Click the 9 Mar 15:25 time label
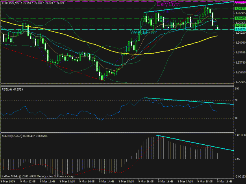This screenshot has height=184, width=246. point(126,182)
